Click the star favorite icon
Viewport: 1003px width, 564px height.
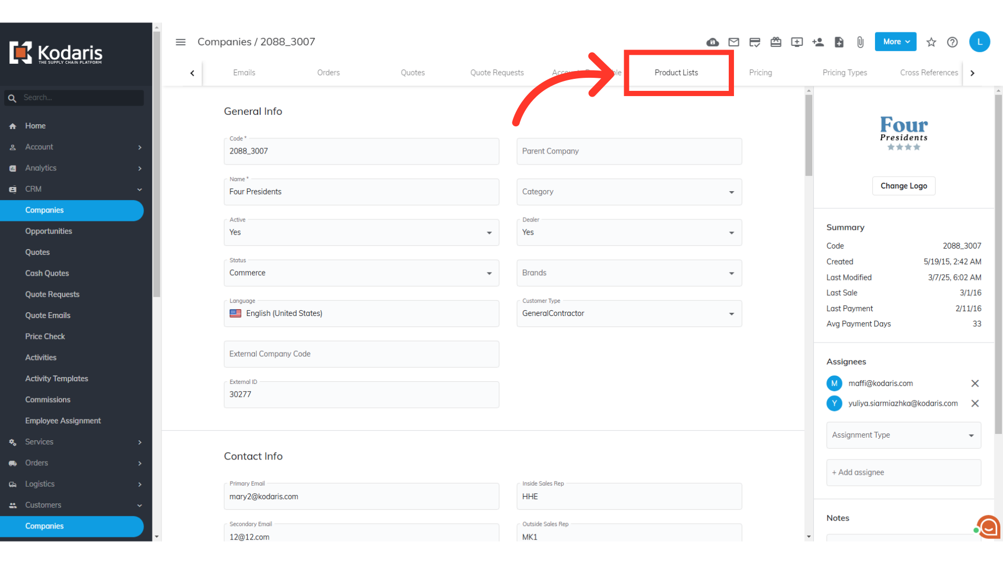(x=931, y=42)
